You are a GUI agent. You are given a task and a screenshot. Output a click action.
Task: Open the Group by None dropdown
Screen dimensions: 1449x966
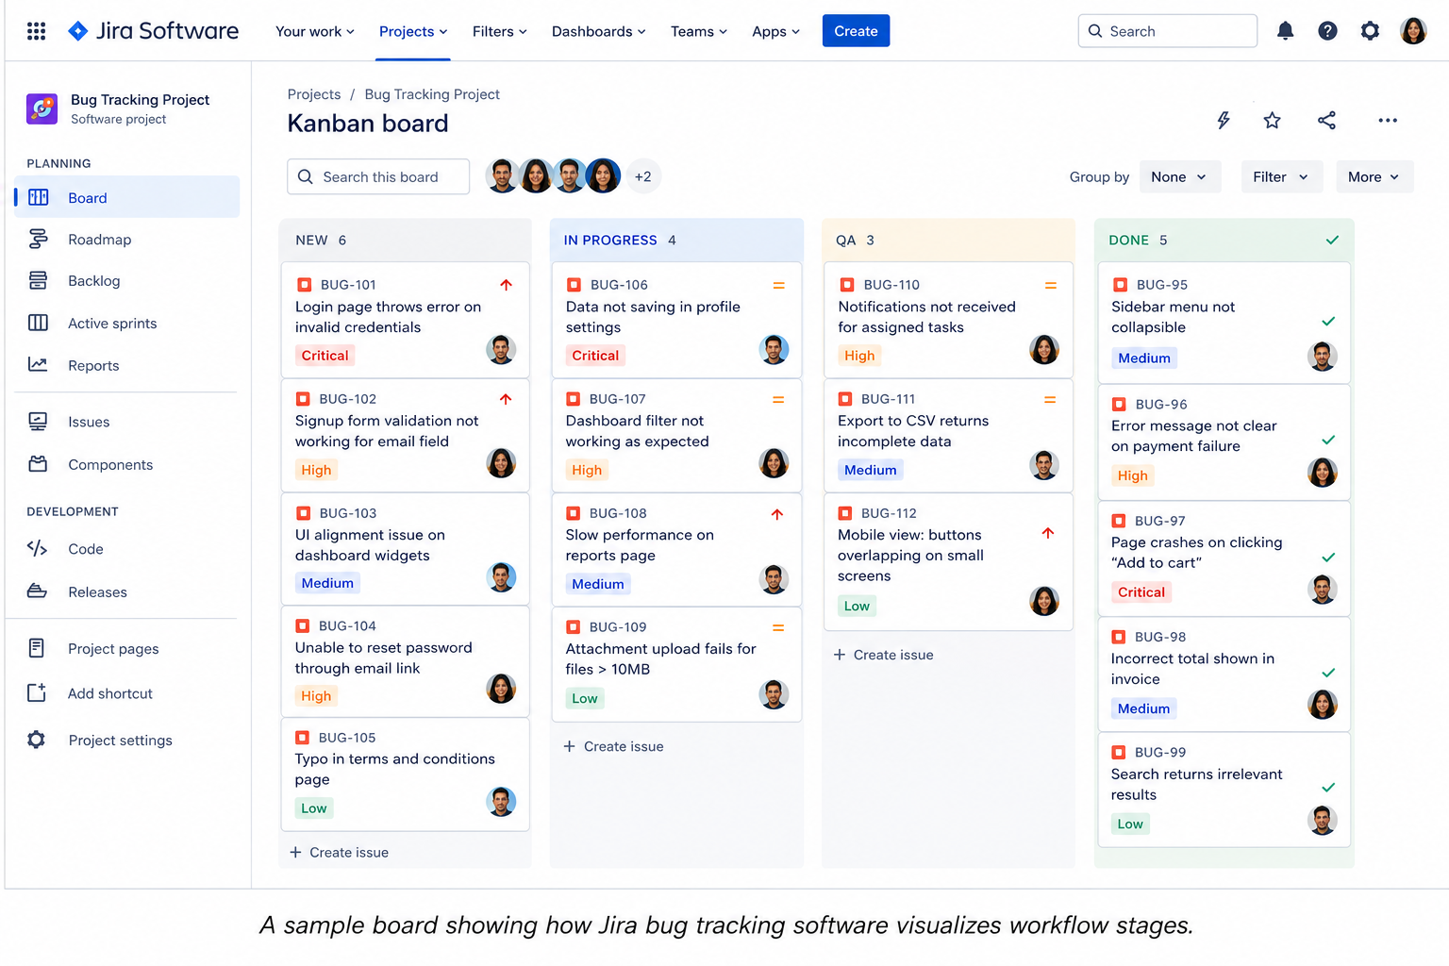tap(1179, 176)
